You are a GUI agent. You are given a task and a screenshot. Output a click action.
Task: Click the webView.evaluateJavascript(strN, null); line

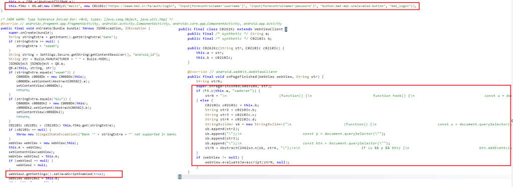click(247, 162)
